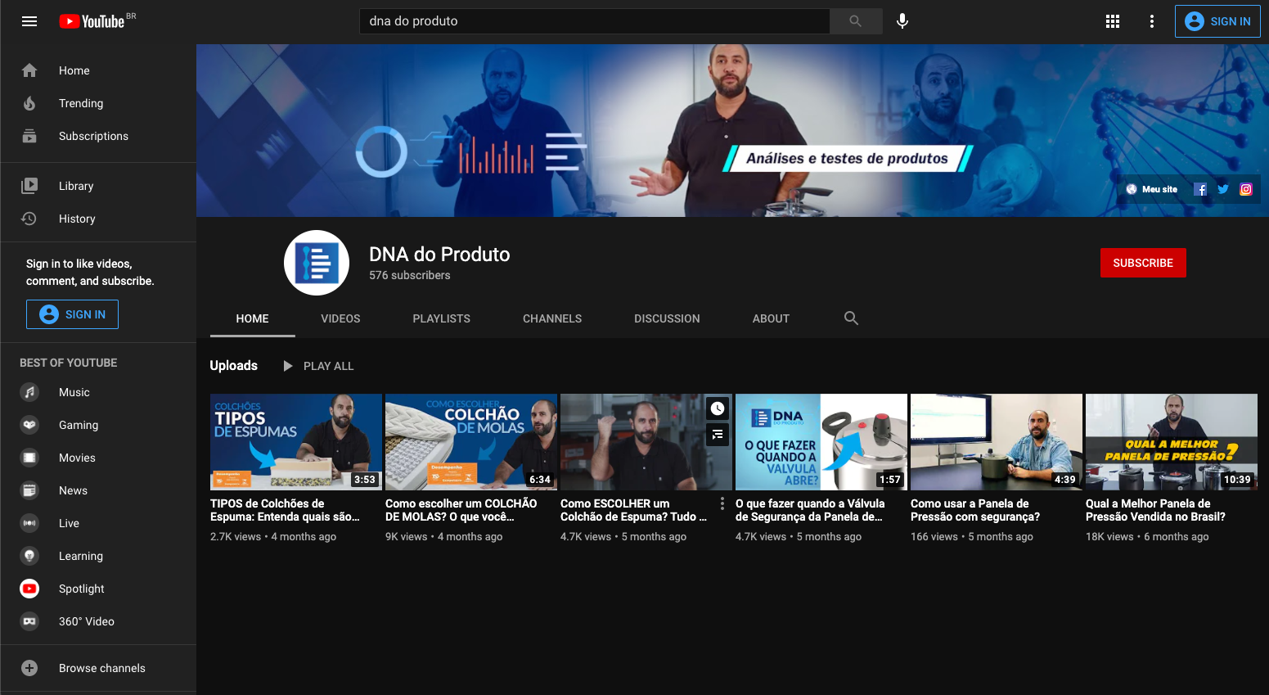The image size is (1269, 695).
Task: Click the Home sidebar icon
Action: 29,70
